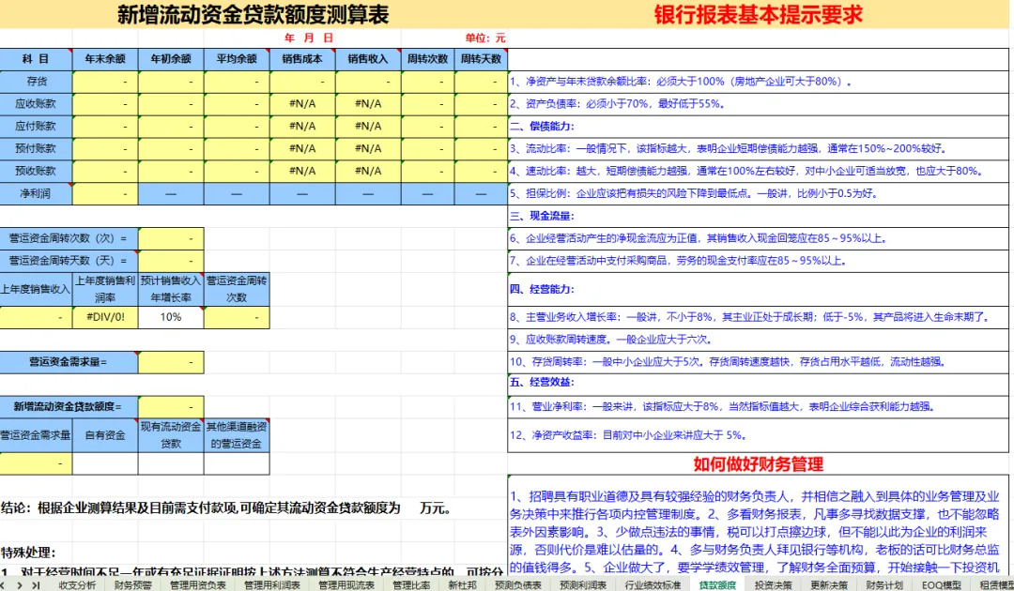Click the 新增流动资金贷款额度测算表 title
The image size is (1014, 591).
pyautogui.click(x=253, y=14)
